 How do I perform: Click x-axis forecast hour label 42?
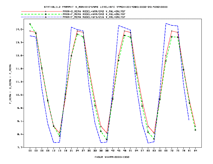pyautogui.click(x=113, y=151)
